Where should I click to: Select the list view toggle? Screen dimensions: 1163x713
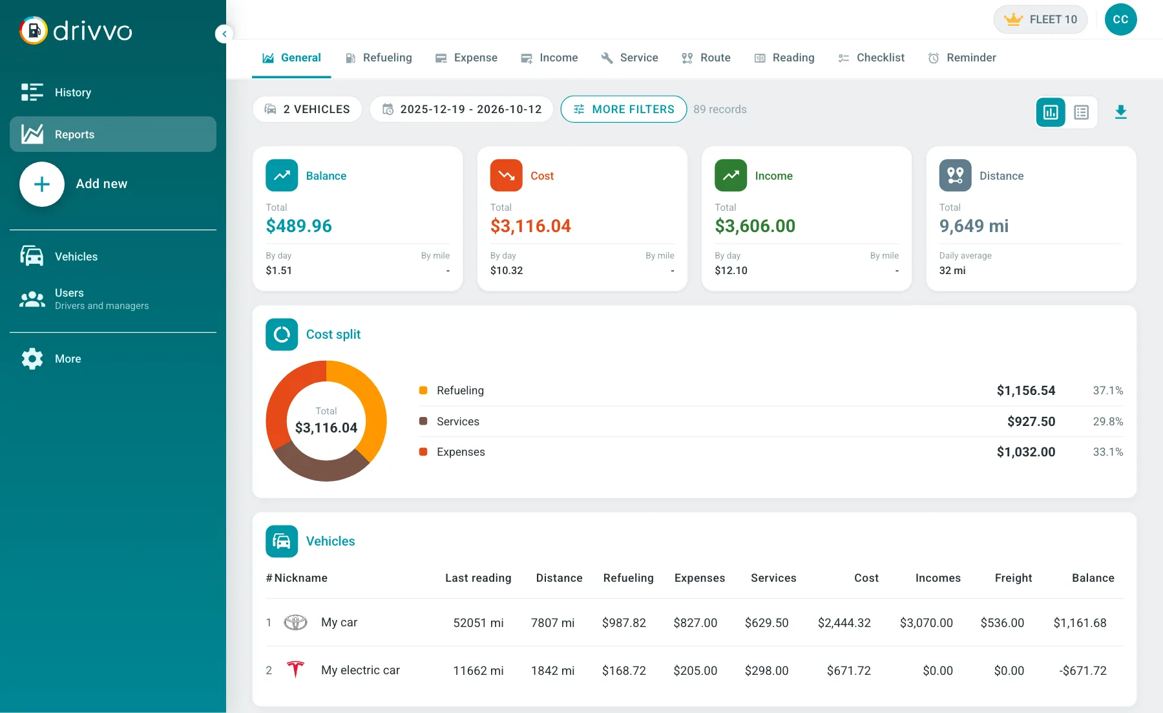pos(1081,112)
